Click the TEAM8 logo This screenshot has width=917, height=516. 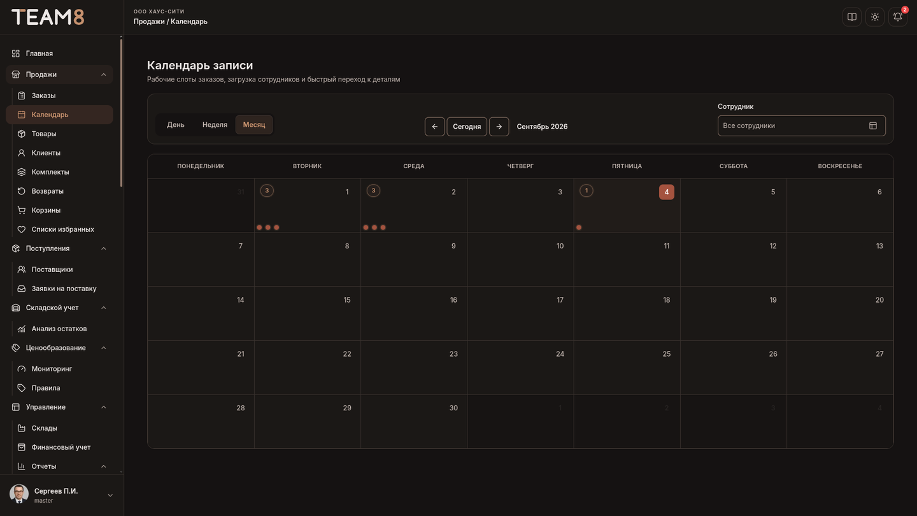[x=48, y=17]
